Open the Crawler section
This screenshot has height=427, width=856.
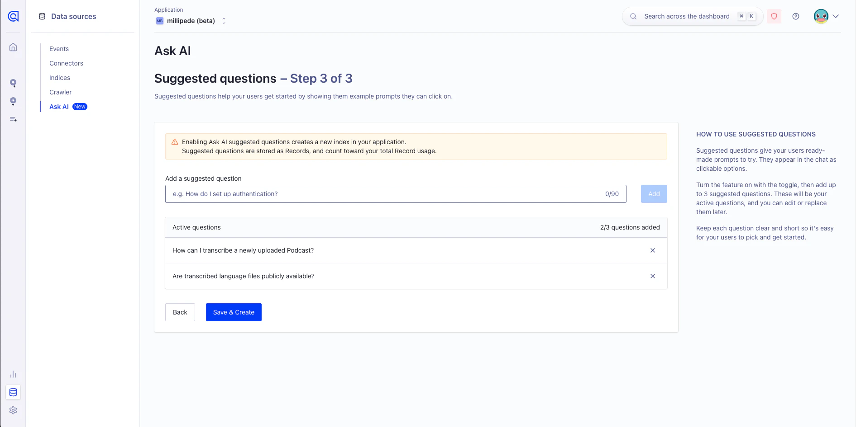click(x=60, y=92)
